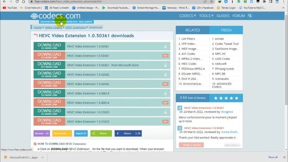Download HEVC 1.0.42042 X64 red link

click(x=49, y=84)
